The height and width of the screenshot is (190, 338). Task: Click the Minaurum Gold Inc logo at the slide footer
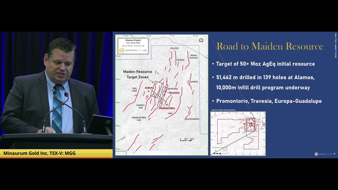tap(323, 154)
